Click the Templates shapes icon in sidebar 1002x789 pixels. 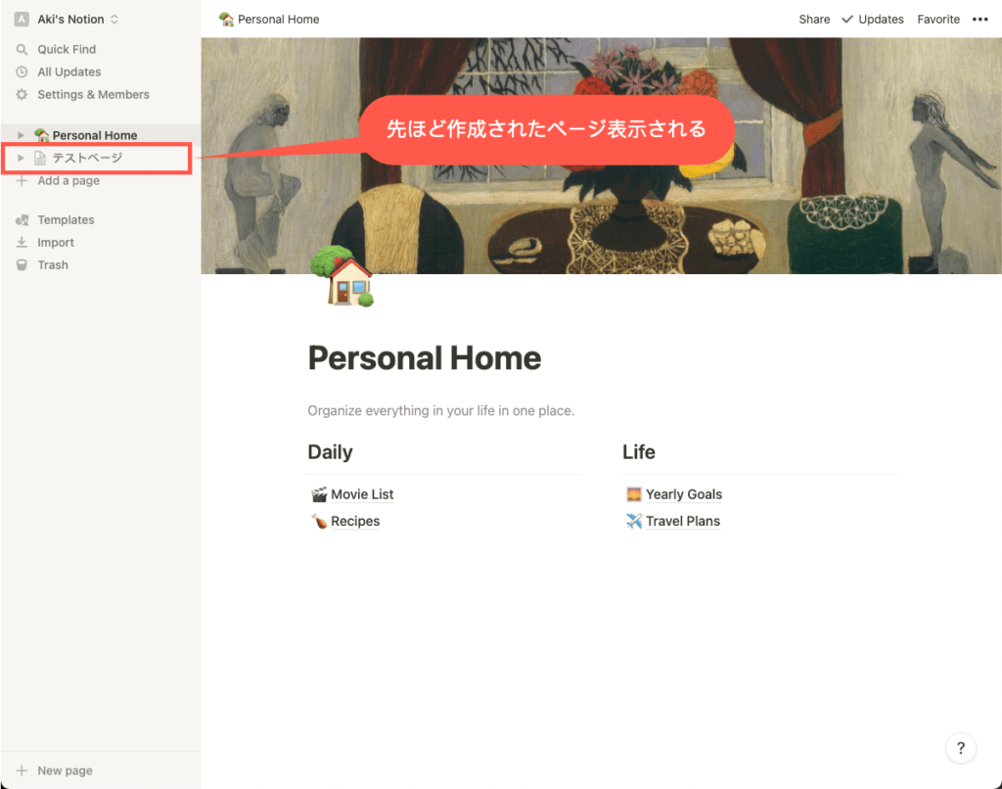tap(22, 220)
